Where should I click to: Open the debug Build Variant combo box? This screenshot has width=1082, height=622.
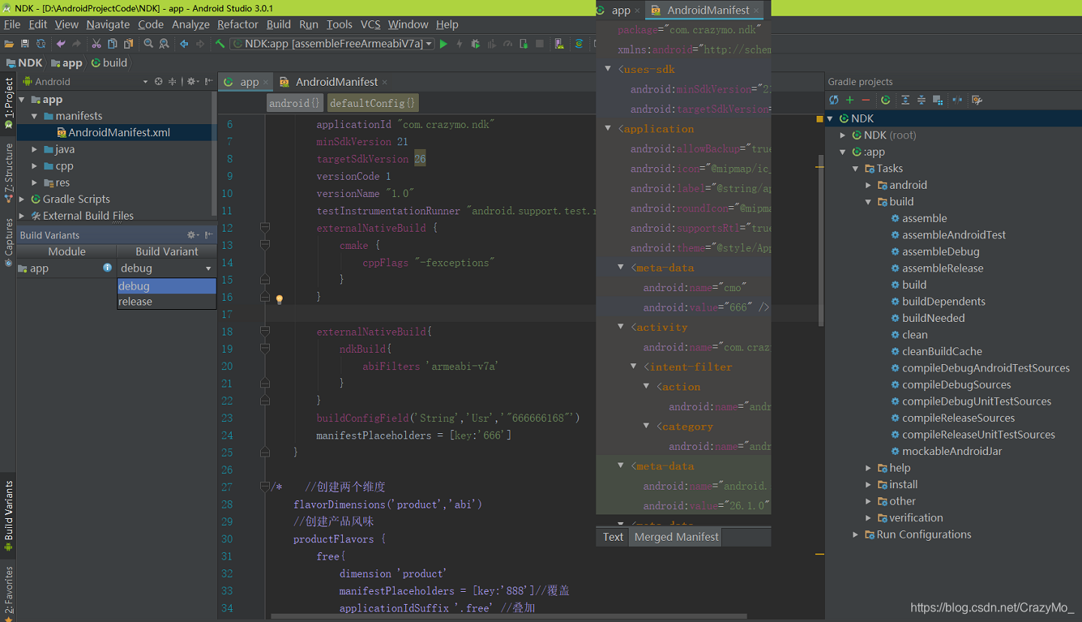pyautogui.click(x=166, y=269)
